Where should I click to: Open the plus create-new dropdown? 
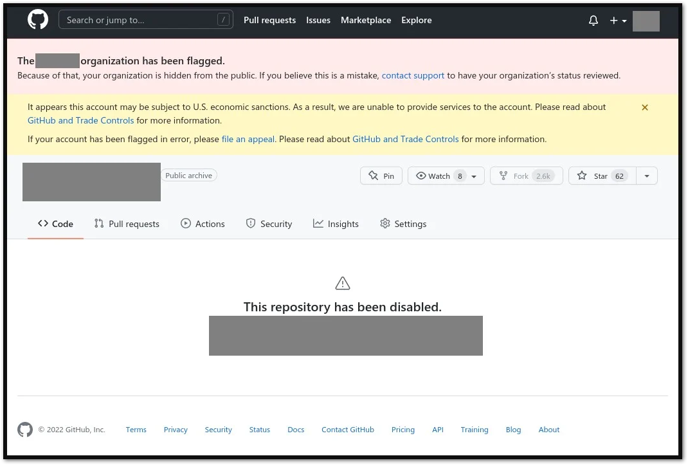tap(618, 21)
